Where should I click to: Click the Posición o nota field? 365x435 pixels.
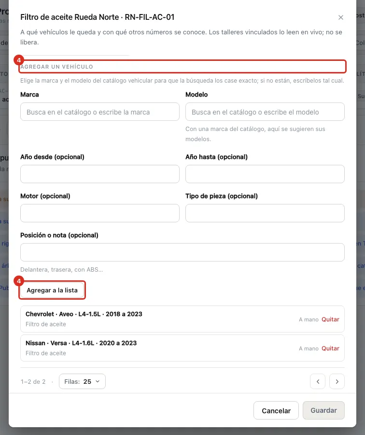182,252
